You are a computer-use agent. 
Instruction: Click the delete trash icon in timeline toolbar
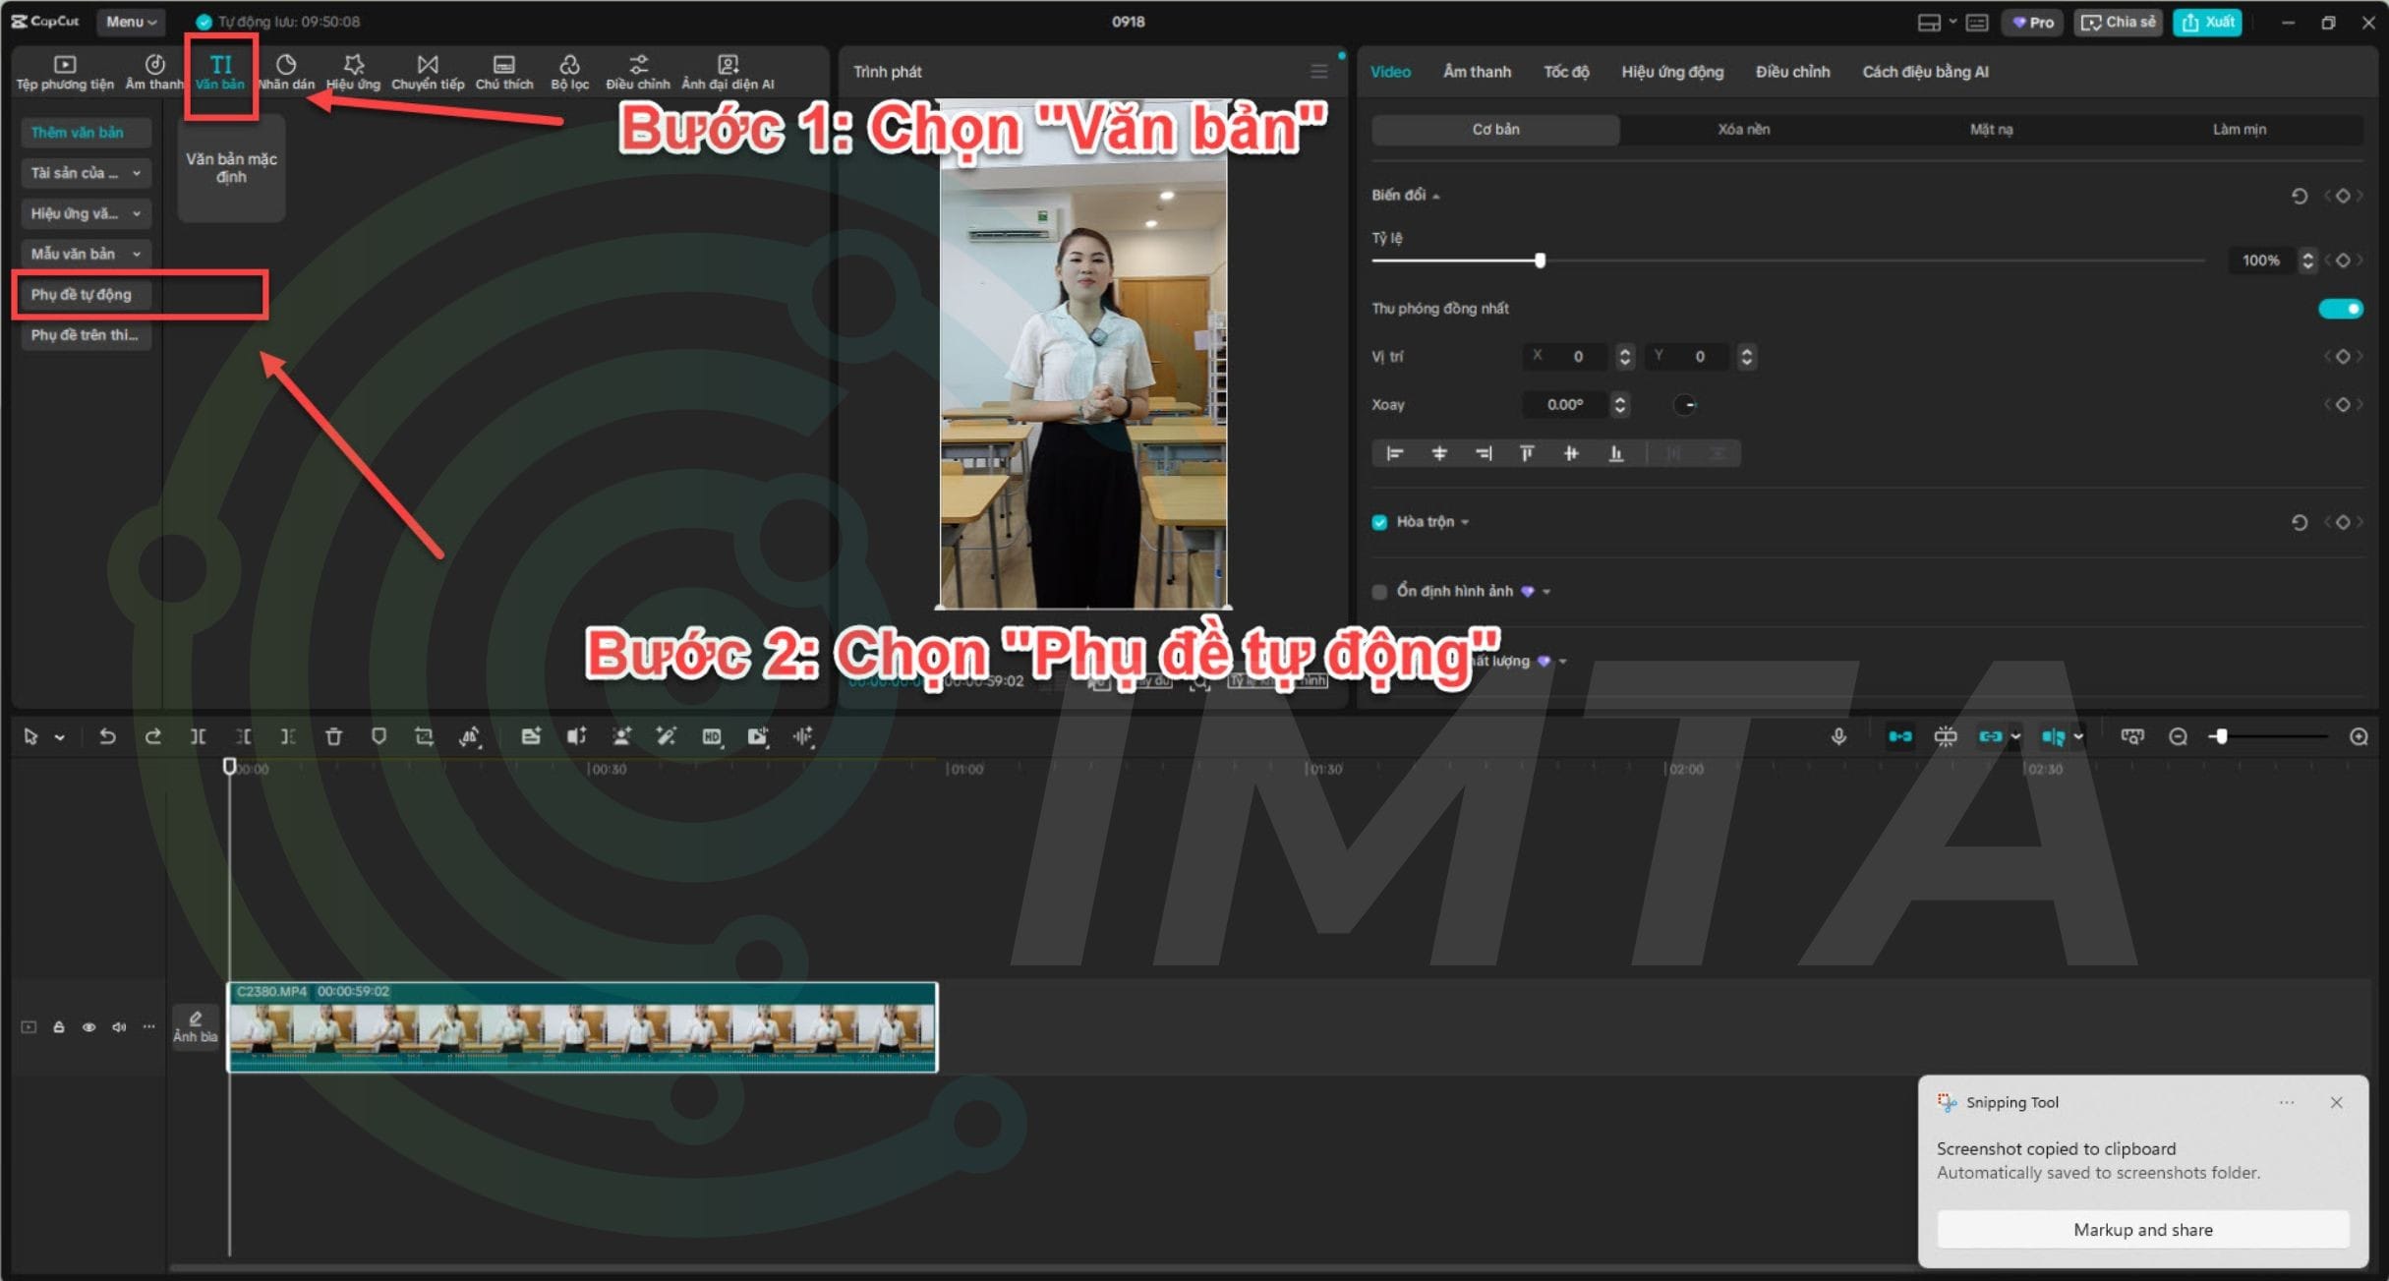333,736
